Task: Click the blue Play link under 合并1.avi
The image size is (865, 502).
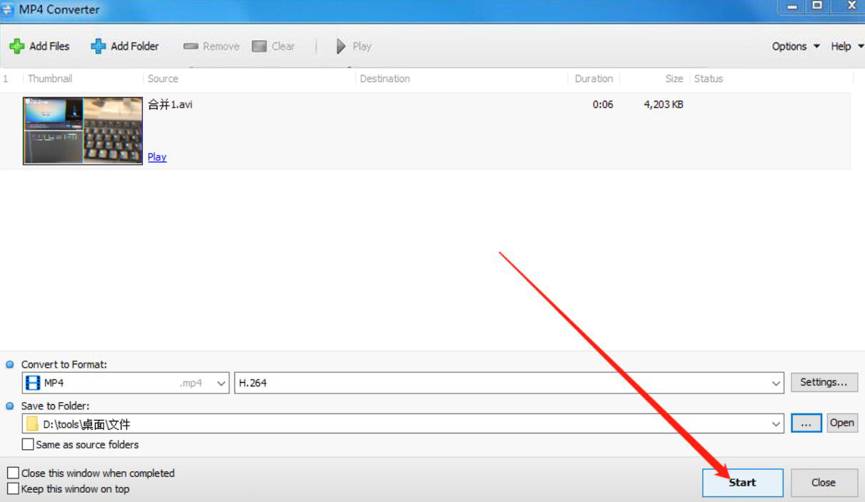Action: [x=157, y=157]
